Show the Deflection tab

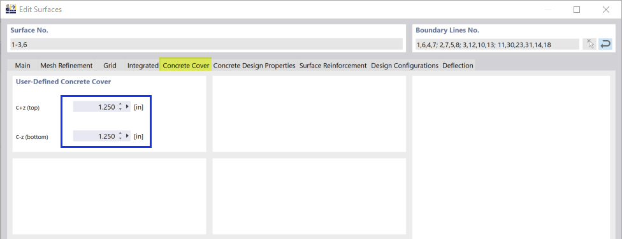tap(458, 66)
